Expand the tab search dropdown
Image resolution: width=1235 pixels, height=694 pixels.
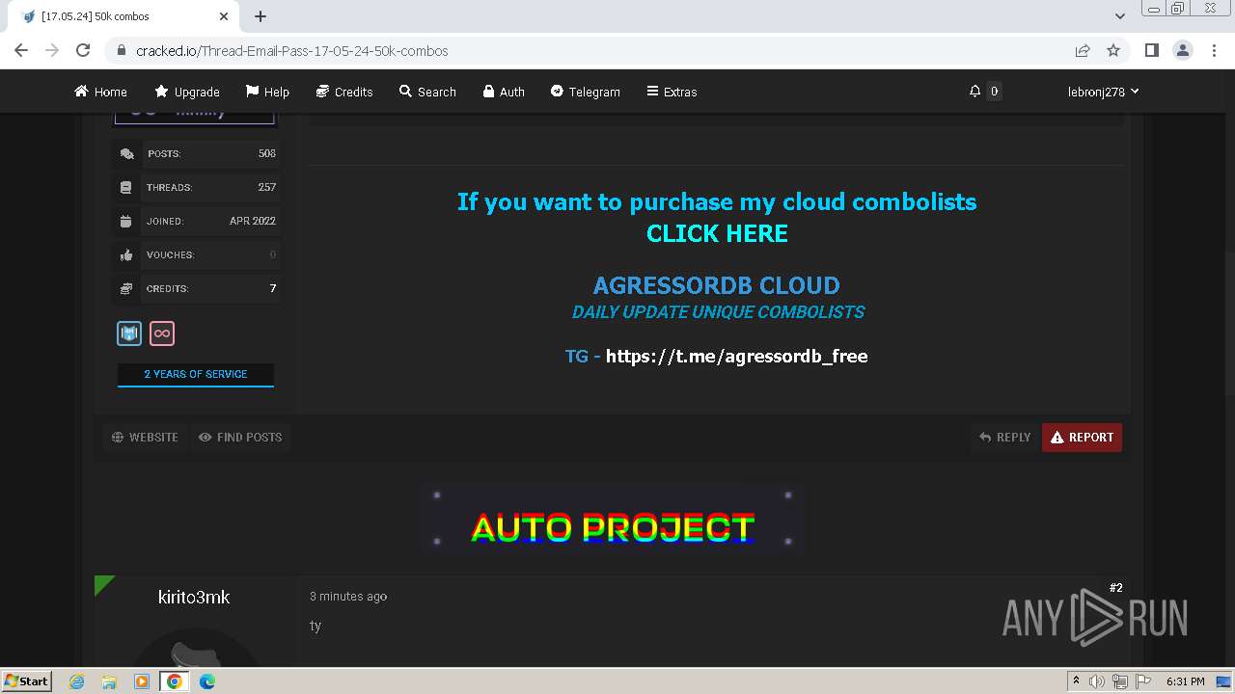(x=1120, y=16)
